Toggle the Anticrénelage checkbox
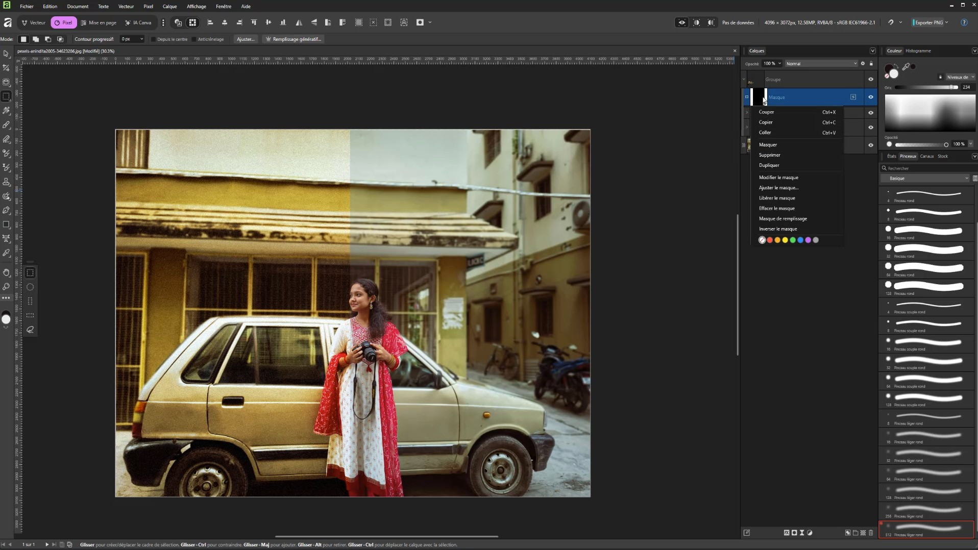 pyautogui.click(x=194, y=39)
